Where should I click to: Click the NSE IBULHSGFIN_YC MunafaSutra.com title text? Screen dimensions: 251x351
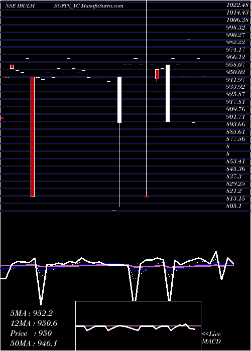[x=64, y=6]
